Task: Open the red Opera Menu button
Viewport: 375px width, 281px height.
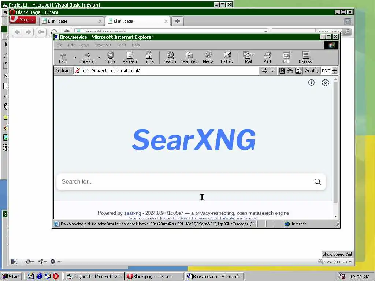Action: point(23,20)
